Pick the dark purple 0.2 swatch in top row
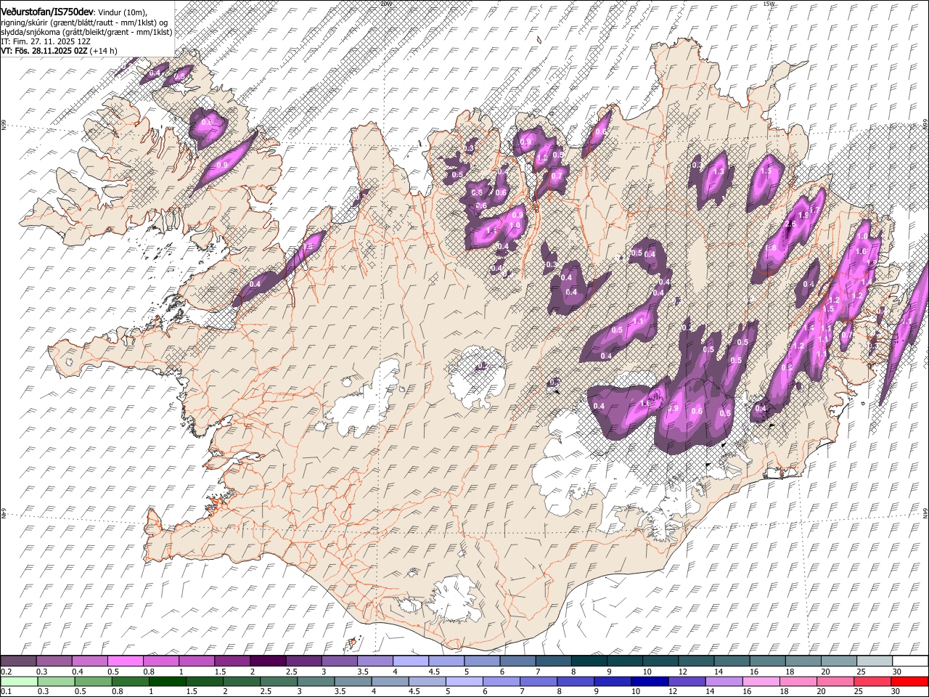929x697 pixels. tap(18, 661)
